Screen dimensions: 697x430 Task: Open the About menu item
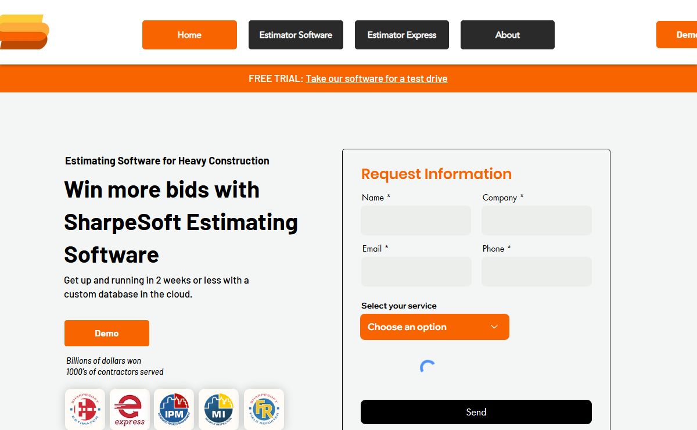pyautogui.click(x=508, y=35)
